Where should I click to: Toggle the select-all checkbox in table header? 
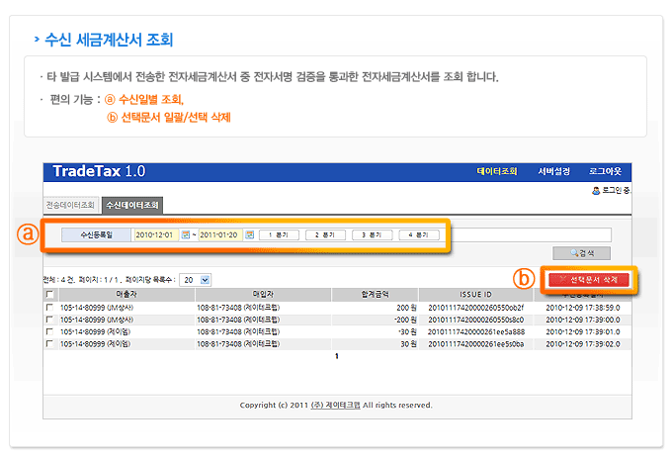click(49, 294)
